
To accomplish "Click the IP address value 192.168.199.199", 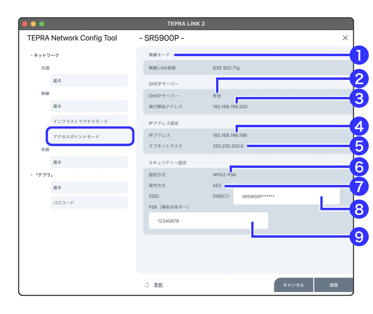I will 230,135.
